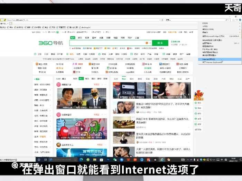
Task: Click the orange mascot icon on right sidebar
Action: pos(199,95)
